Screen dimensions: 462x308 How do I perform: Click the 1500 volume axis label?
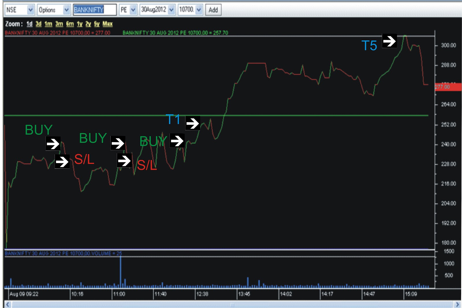tap(449, 251)
